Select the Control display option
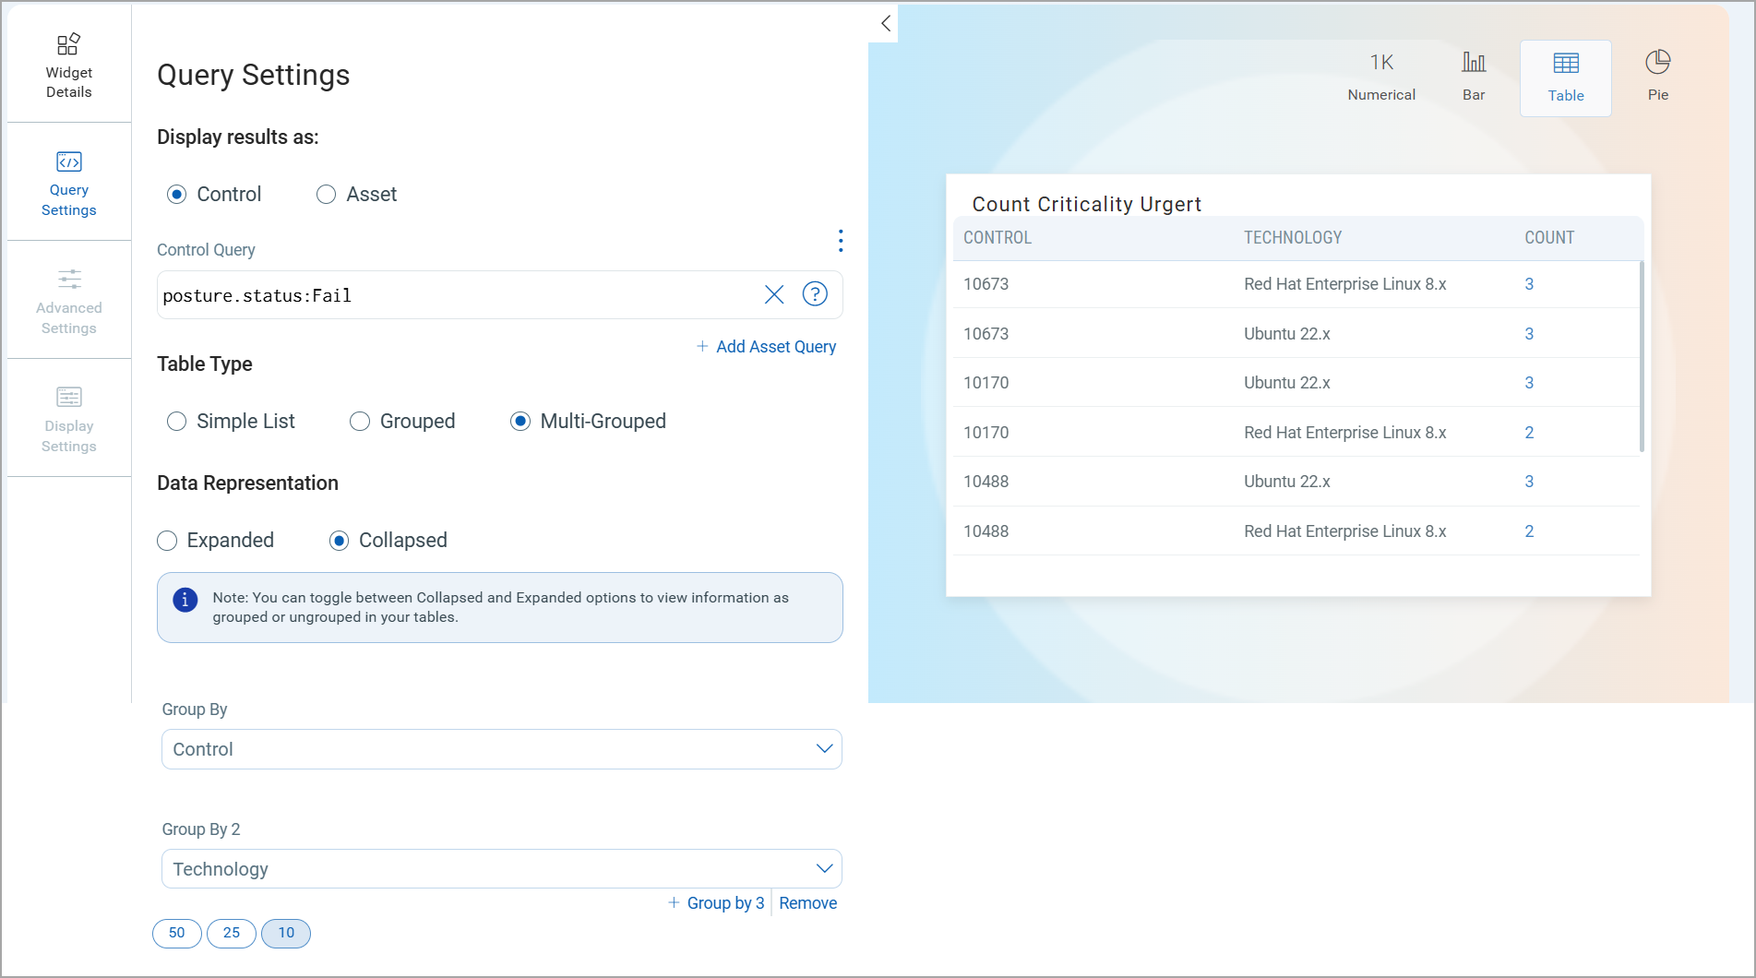The height and width of the screenshot is (978, 1756). click(x=214, y=195)
